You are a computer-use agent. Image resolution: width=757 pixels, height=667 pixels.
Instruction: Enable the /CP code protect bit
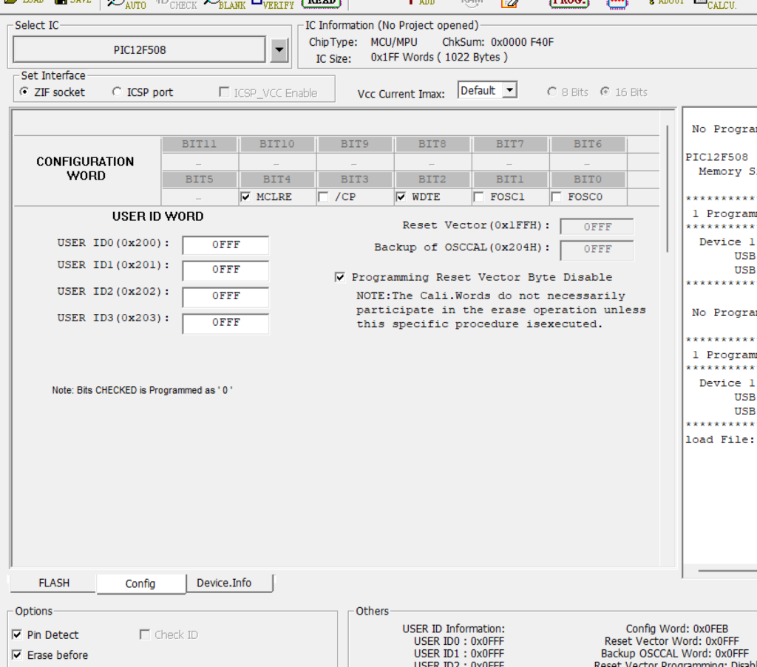[x=323, y=197]
